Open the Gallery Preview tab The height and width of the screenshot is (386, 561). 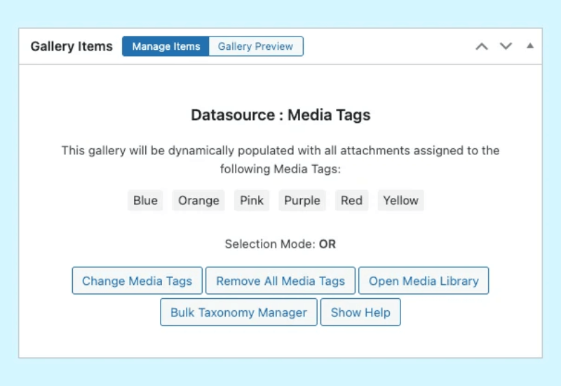pyautogui.click(x=255, y=46)
